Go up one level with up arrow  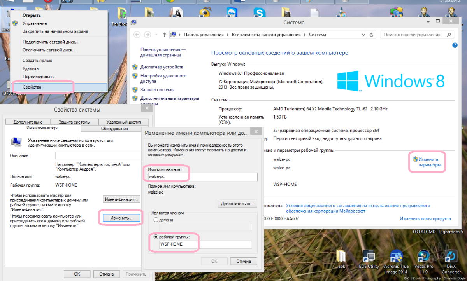click(164, 35)
